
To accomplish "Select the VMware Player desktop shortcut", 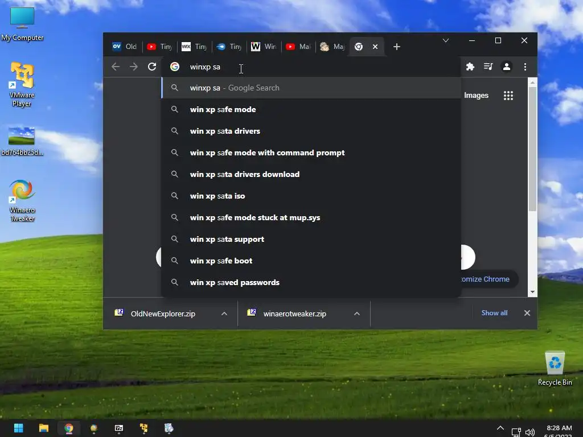I will (x=22, y=85).
